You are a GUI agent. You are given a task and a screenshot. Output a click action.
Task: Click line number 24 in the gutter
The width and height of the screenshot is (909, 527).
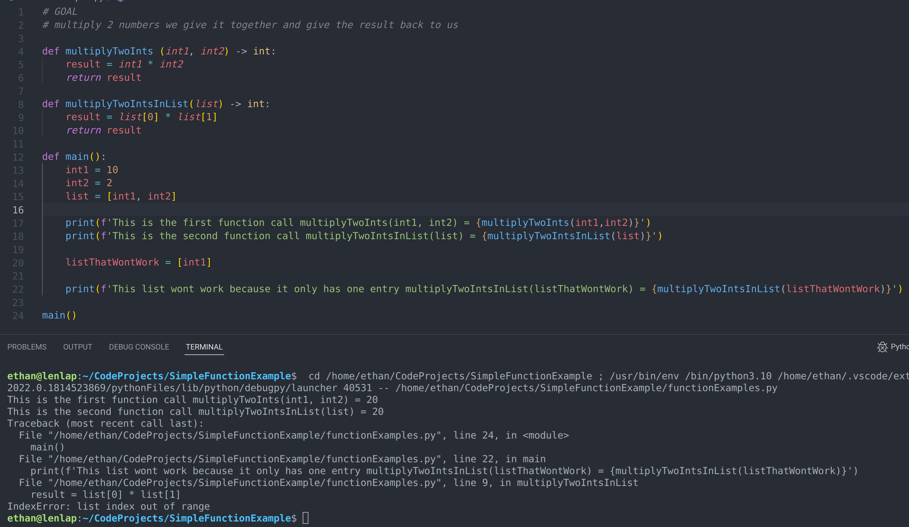[x=18, y=315]
